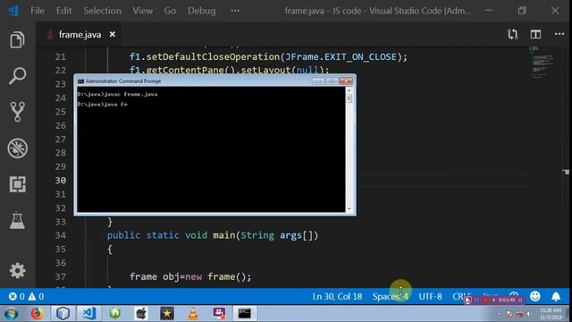Click scroll up arrow in Command Prompt
Image resolution: width=572 pixels, height=322 pixels.
pyautogui.click(x=349, y=89)
